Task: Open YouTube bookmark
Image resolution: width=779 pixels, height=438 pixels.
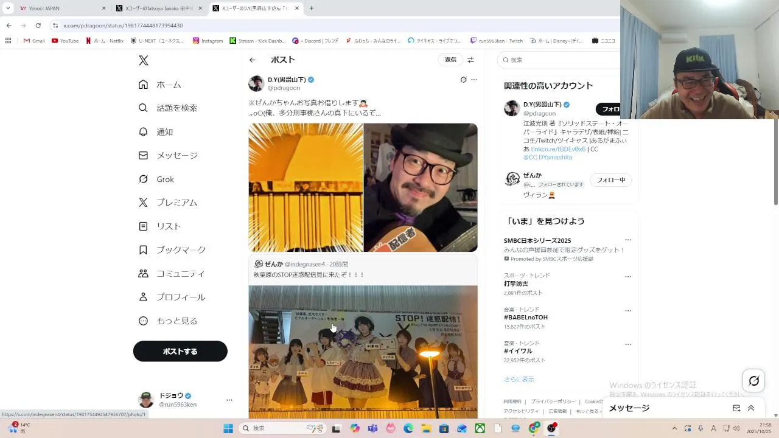Action: [65, 41]
